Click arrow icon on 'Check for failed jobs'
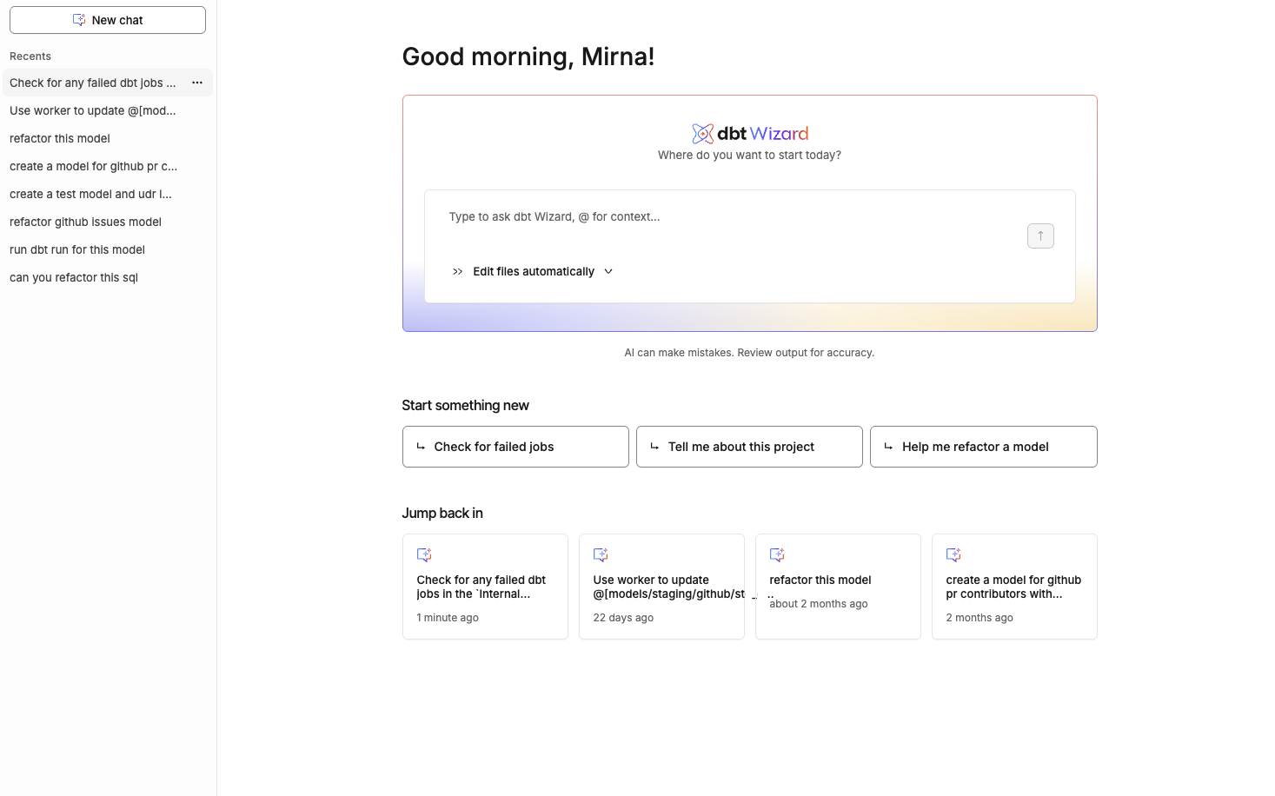 coord(421,447)
